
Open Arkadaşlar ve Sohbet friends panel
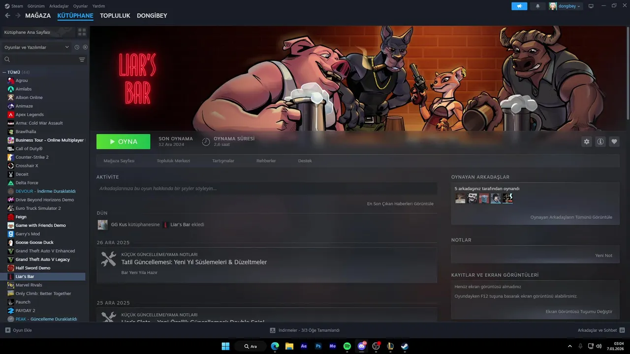pos(601,330)
